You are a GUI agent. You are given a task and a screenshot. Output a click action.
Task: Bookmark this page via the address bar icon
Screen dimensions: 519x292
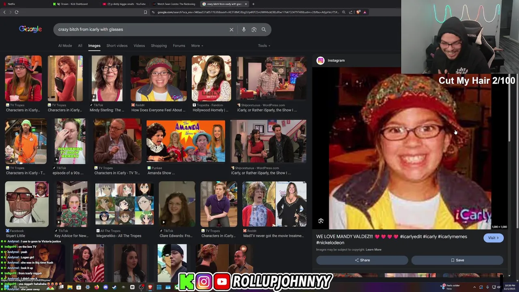(145, 12)
